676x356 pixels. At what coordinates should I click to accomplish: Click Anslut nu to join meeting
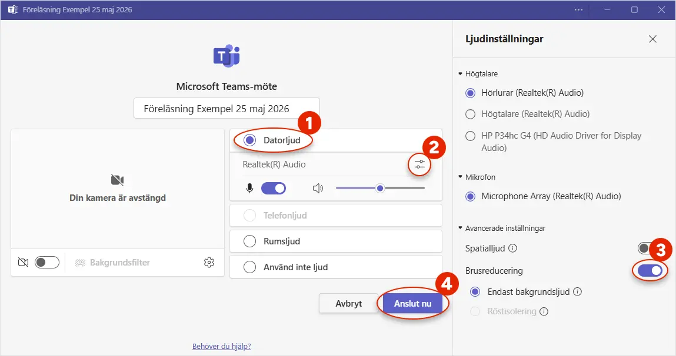click(x=412, y=304)
